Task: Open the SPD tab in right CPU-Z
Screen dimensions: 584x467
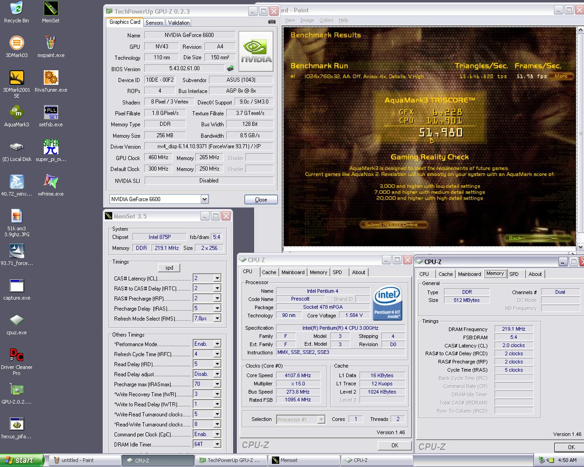Action: point(514,274)
